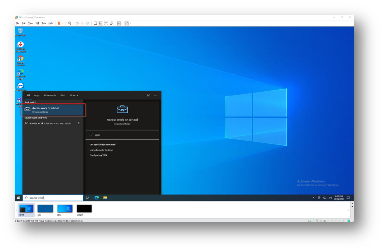Screen dimensions: 384x252
Task: Switch to the Apps search tab
Action: [x=37, y=95]
